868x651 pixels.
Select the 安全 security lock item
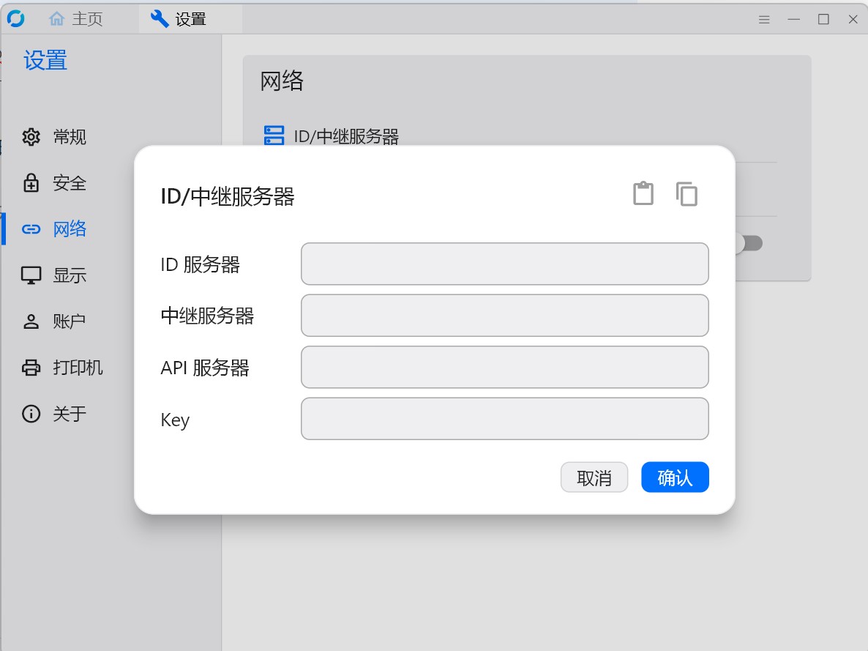click(x=54, y=183)
